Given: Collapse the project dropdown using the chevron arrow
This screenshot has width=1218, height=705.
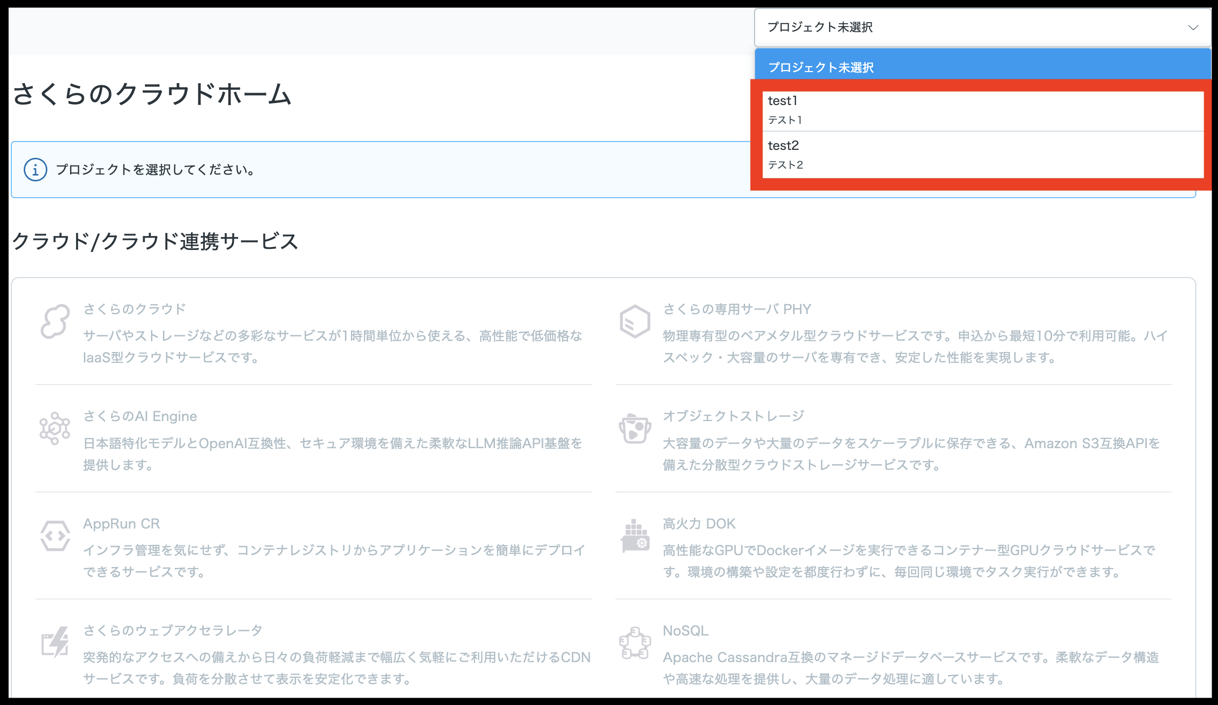Looking at the screenshot, I should point(1193,28).
